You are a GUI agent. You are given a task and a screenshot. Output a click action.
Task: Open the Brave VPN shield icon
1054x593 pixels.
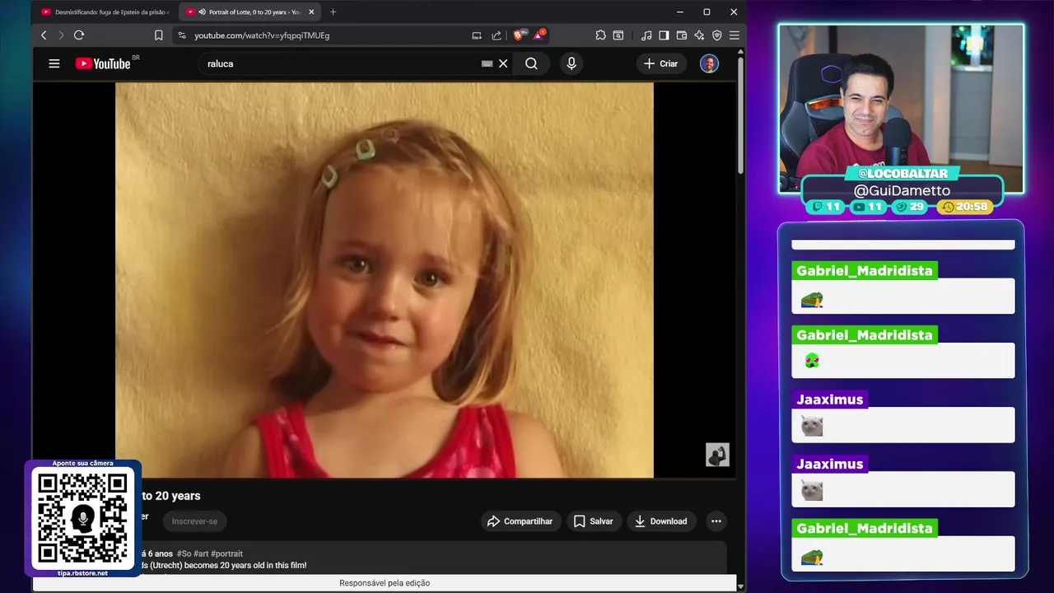click(x=717, y=35)
